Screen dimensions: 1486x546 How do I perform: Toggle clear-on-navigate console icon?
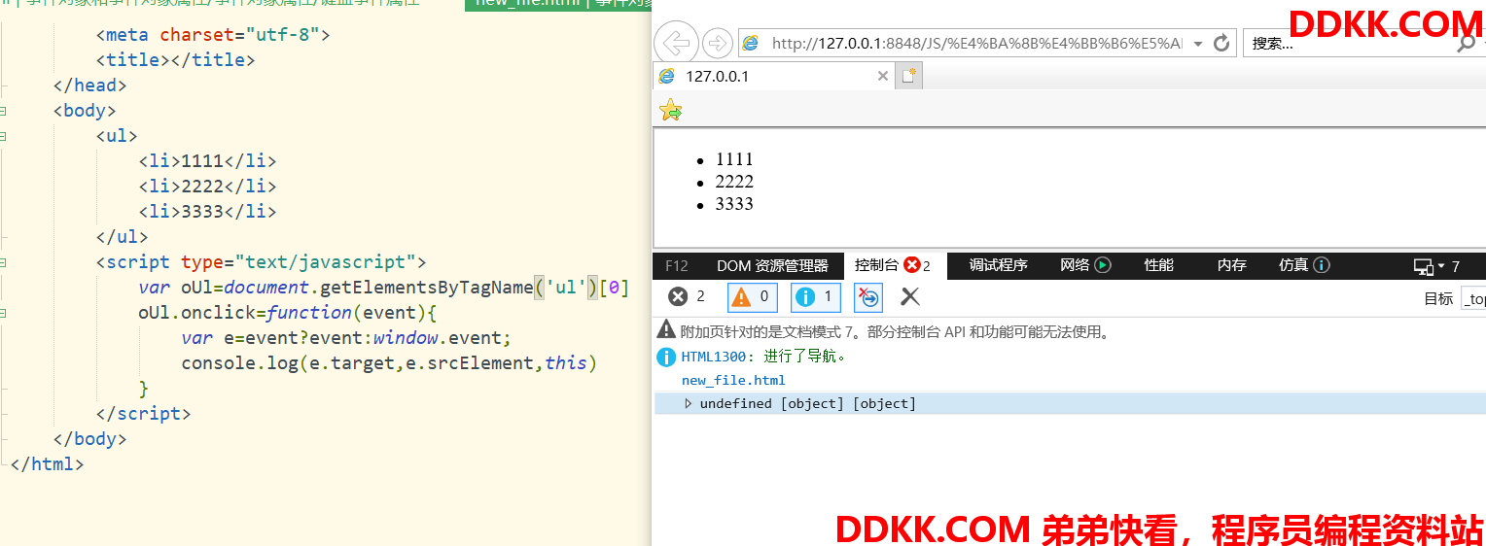tap(868, 297)
